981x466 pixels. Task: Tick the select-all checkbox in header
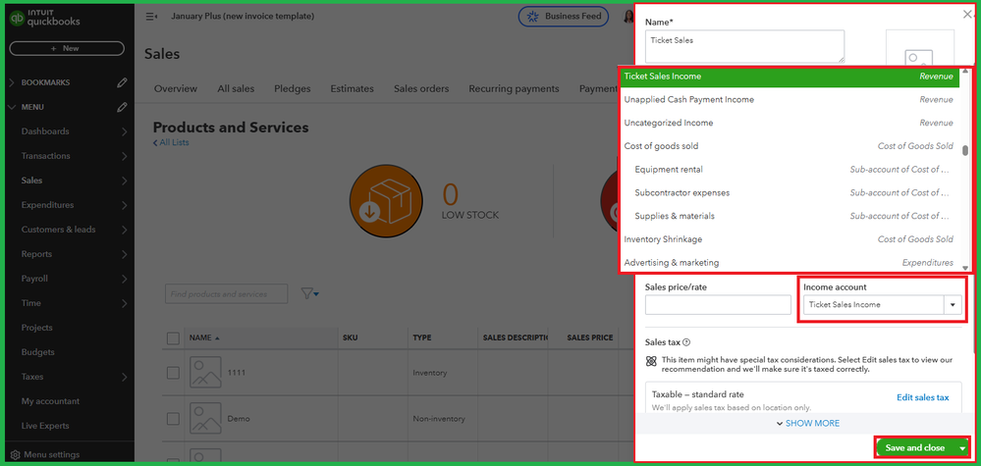coord(173,337)
